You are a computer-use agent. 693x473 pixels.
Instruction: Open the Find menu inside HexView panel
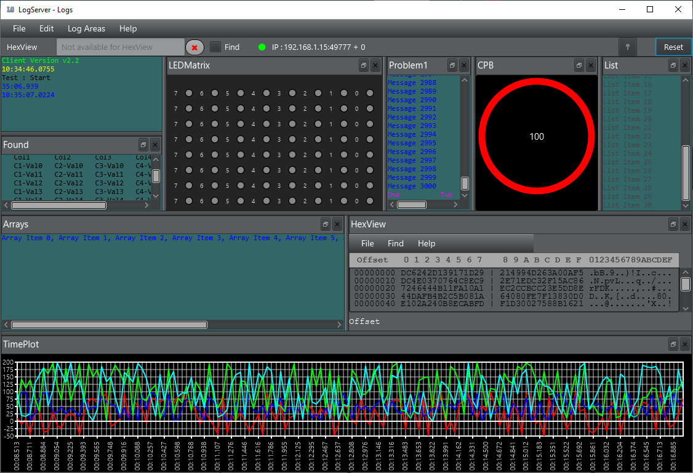[396, 243]
